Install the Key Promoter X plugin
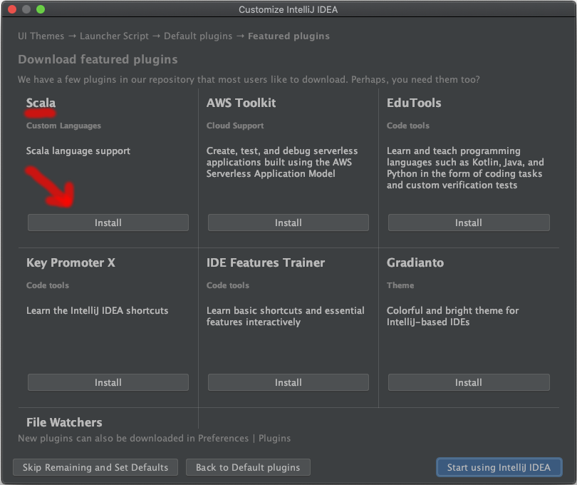The height and width of the screenshot is (485, 577). pyautogui.click(x=108, y=382)
